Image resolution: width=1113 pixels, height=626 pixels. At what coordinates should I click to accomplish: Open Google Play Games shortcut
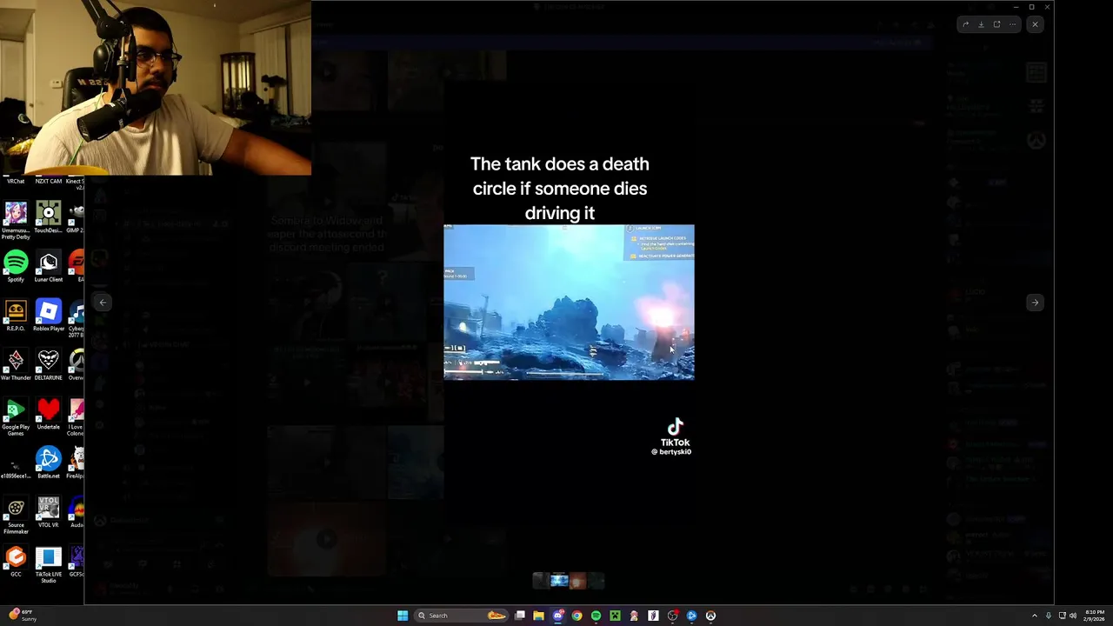[x=16, y=417]
